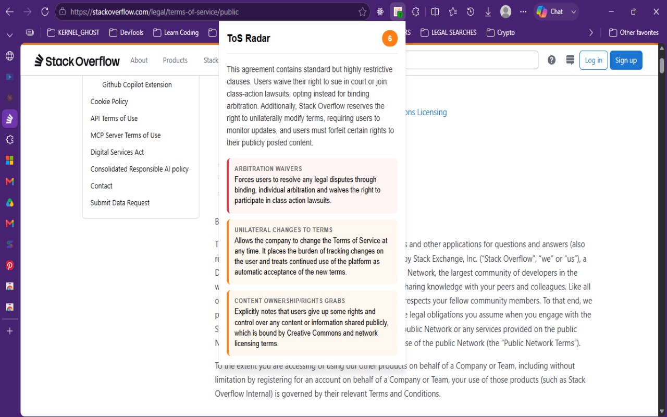Click the Stack Overflow logo
Viewport: 667px width, 417px height.
(77, 60)
